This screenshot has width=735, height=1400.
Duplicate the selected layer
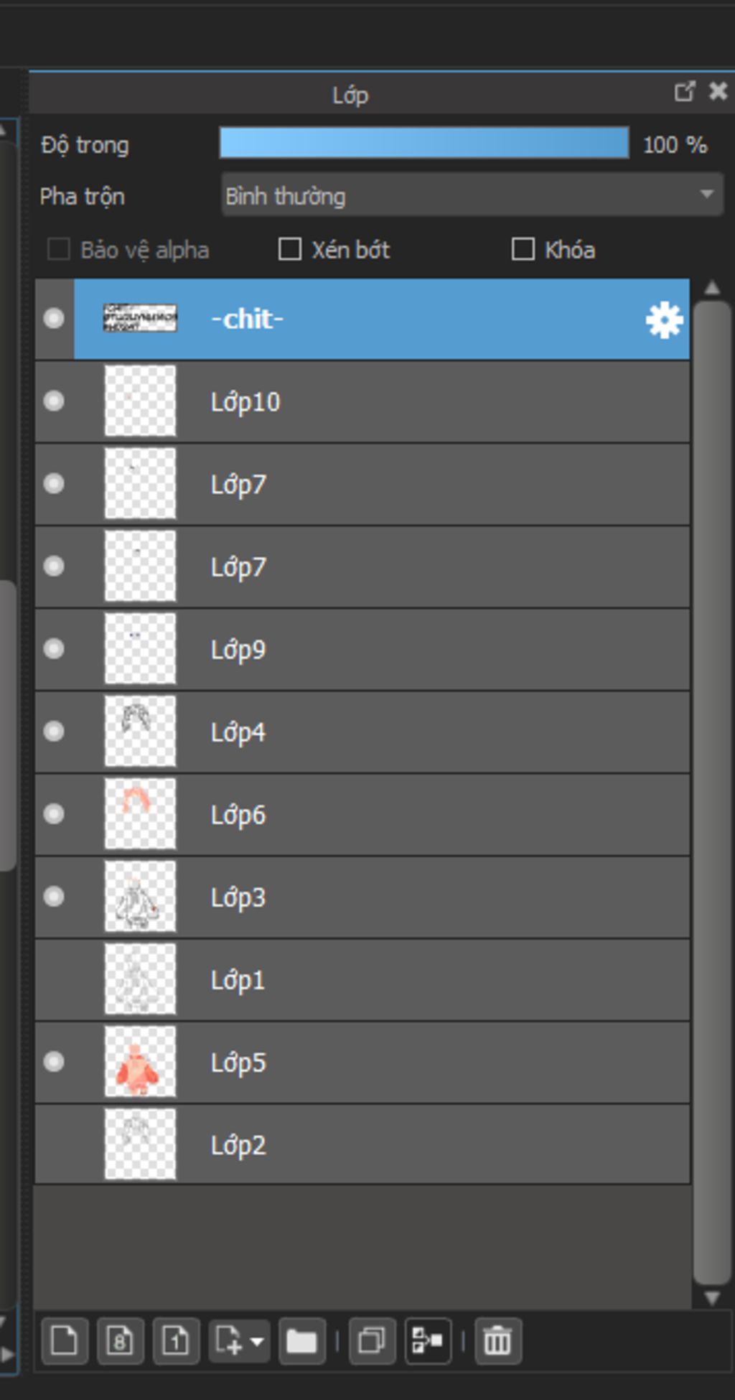372,1340
